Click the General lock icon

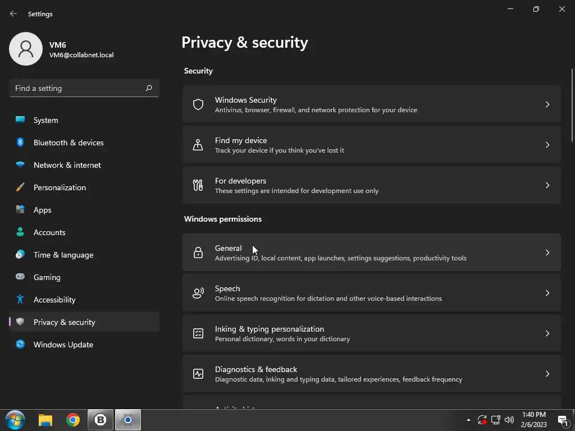point(198,253)
